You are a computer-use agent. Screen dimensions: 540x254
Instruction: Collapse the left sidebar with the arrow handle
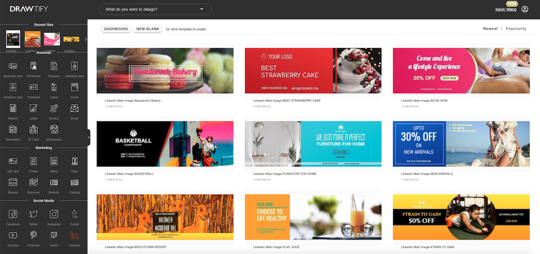[89, 137]
